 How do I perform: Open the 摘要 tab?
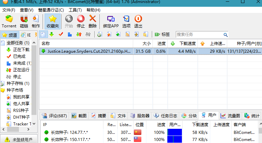coord(99,116)
